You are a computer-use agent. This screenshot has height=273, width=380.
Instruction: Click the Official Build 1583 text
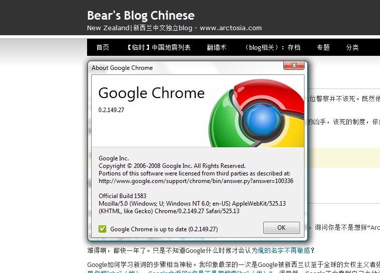pos(122,196)
